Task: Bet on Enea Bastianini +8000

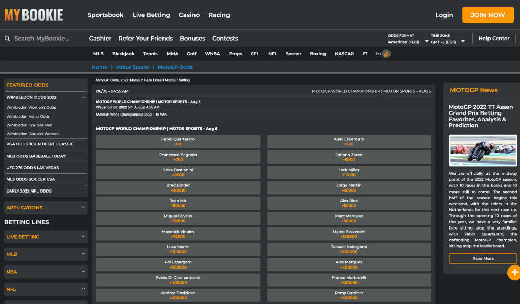Action: coord(178,172)
